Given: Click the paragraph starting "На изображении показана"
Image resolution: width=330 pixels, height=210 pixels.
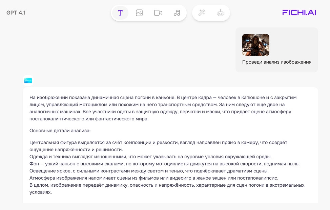Looking at the screenshot, I should click(x=163, y=108).
